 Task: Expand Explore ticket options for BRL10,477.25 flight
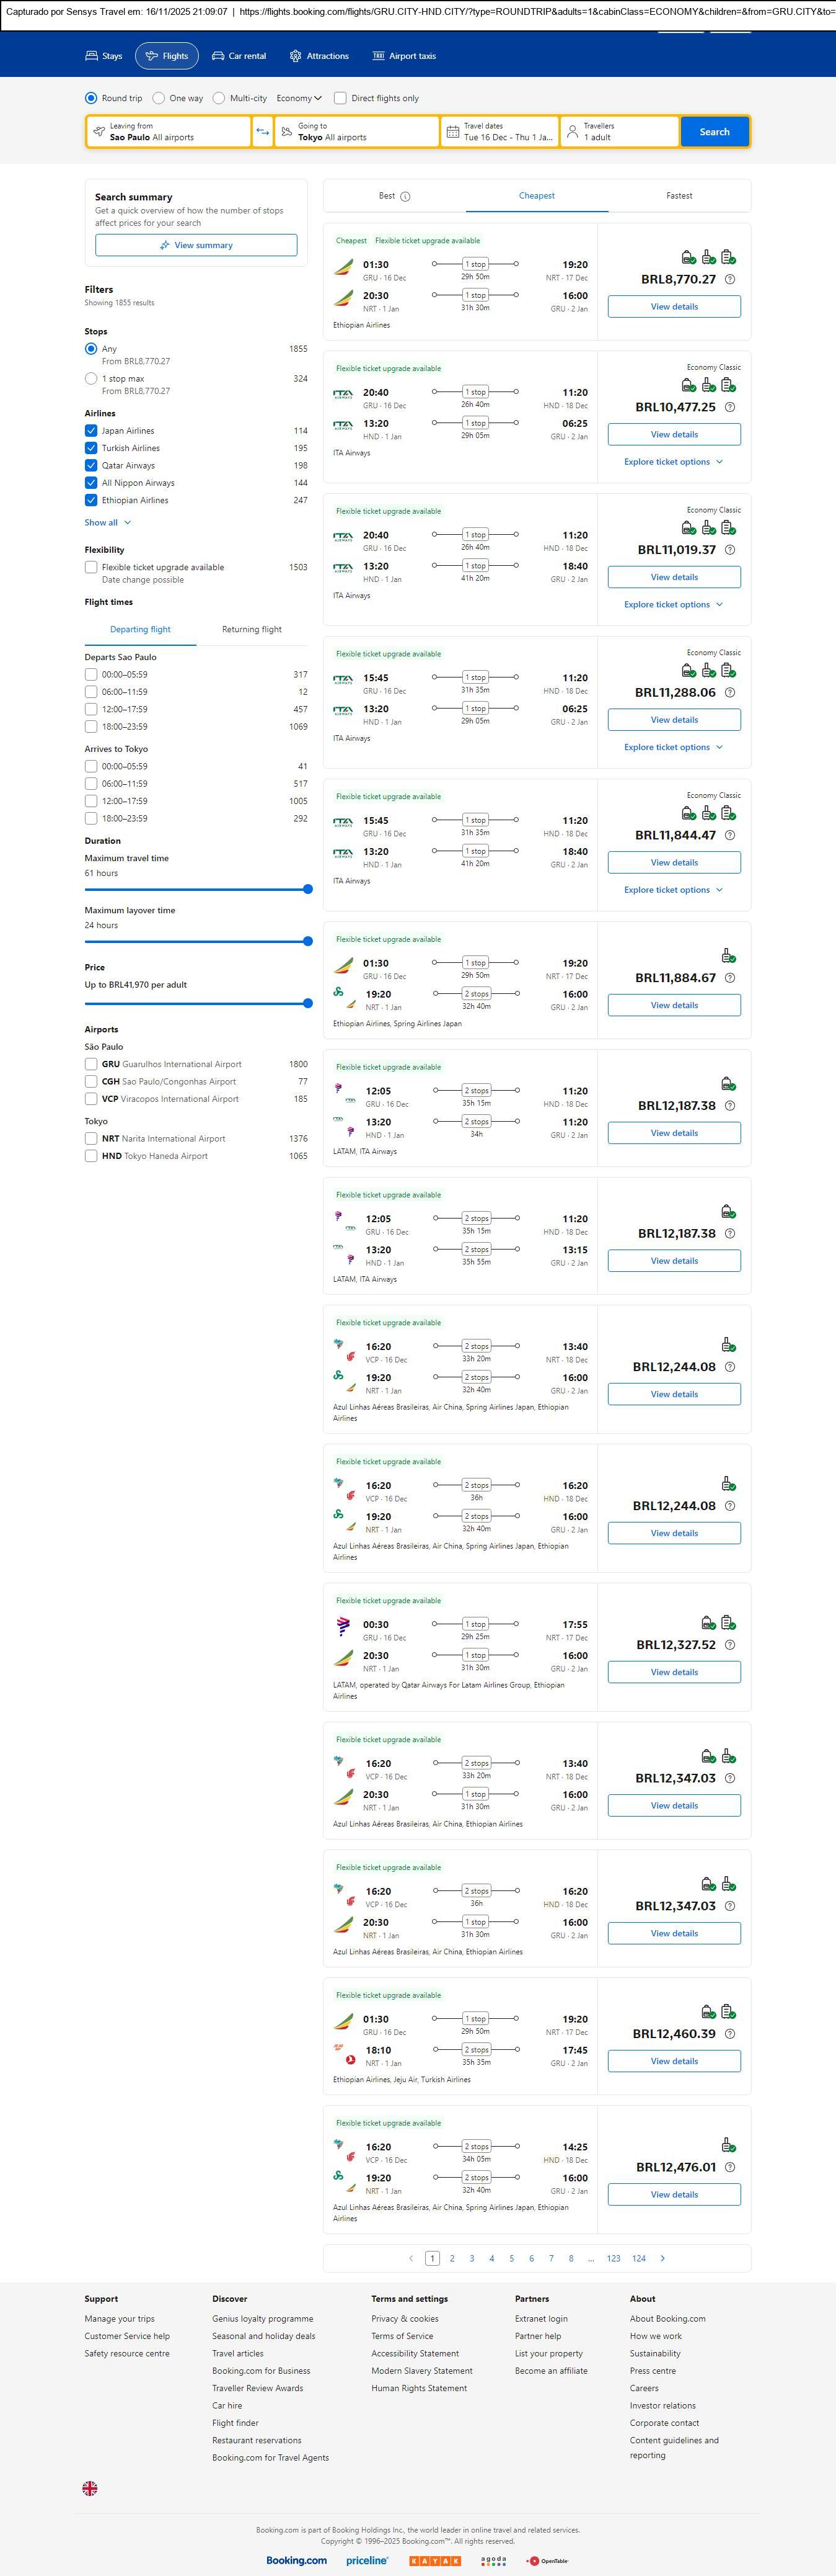pyautogui.click(x=673, y=462)
